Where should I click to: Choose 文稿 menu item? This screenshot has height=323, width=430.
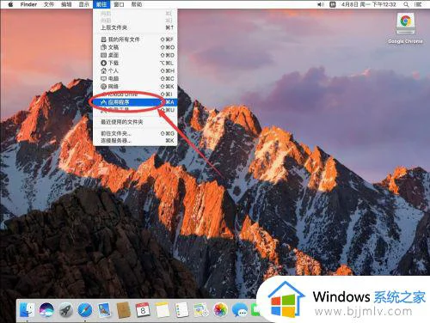pos(135,47)
